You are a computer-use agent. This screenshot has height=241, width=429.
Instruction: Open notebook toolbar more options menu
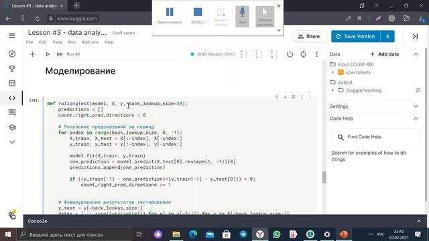(x=316, y=54)
